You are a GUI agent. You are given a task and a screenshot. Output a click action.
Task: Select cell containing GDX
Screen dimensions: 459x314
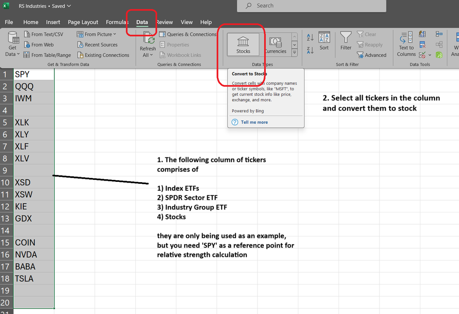pos(34,219)
